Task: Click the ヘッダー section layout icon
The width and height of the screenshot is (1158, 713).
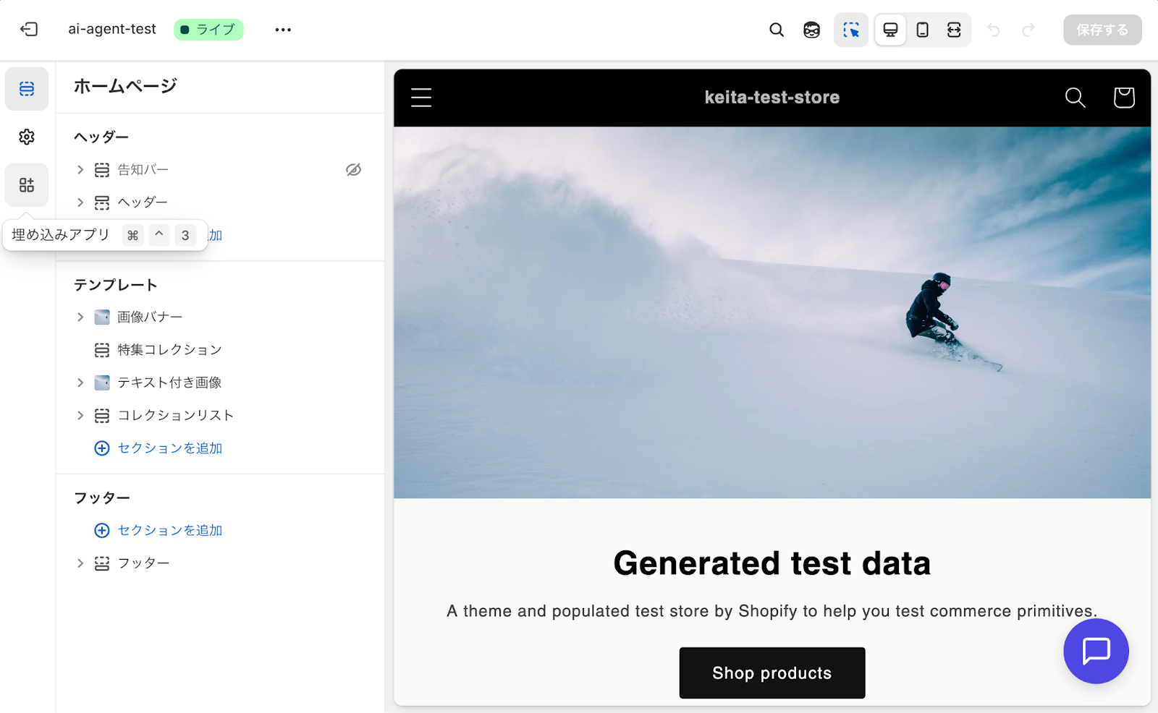Action: [x=102, y=202]
